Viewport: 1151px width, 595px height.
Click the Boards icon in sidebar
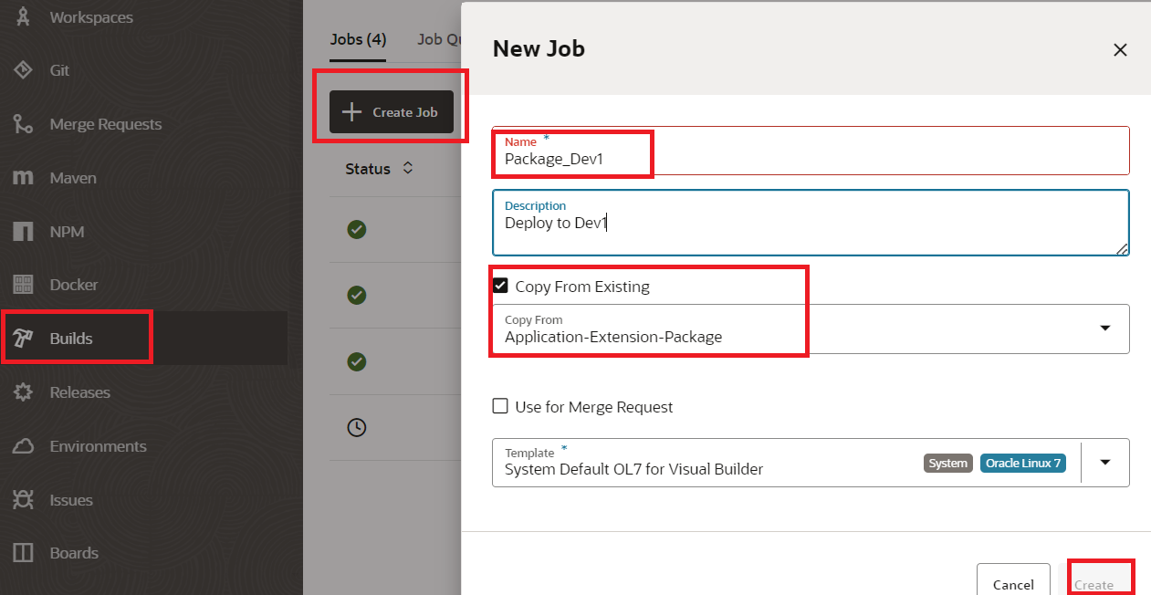pyautogui.click(x=23, y=553)
